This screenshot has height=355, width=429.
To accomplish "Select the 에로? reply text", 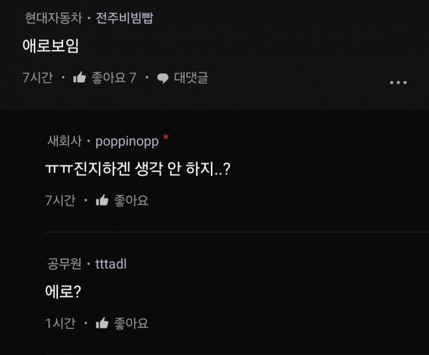I will 63,291.
